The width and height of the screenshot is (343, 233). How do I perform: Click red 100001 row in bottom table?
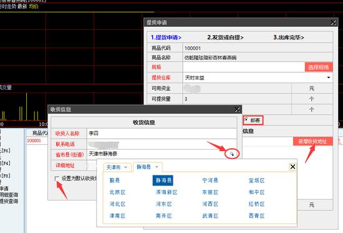pos(34,141)
